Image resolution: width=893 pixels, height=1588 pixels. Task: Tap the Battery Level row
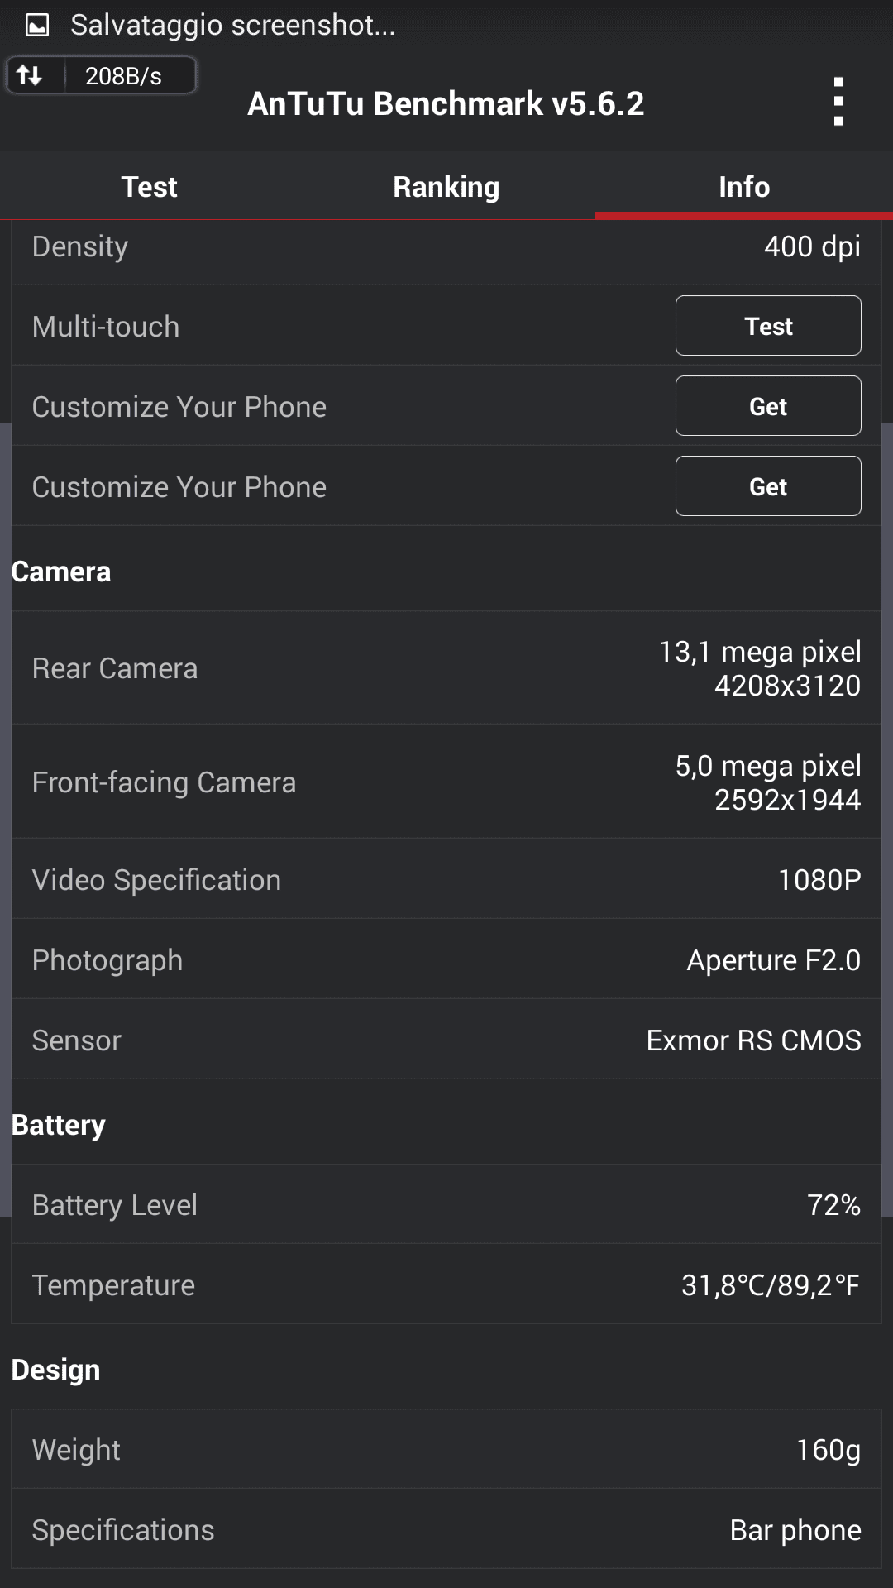pos(446,1205)
